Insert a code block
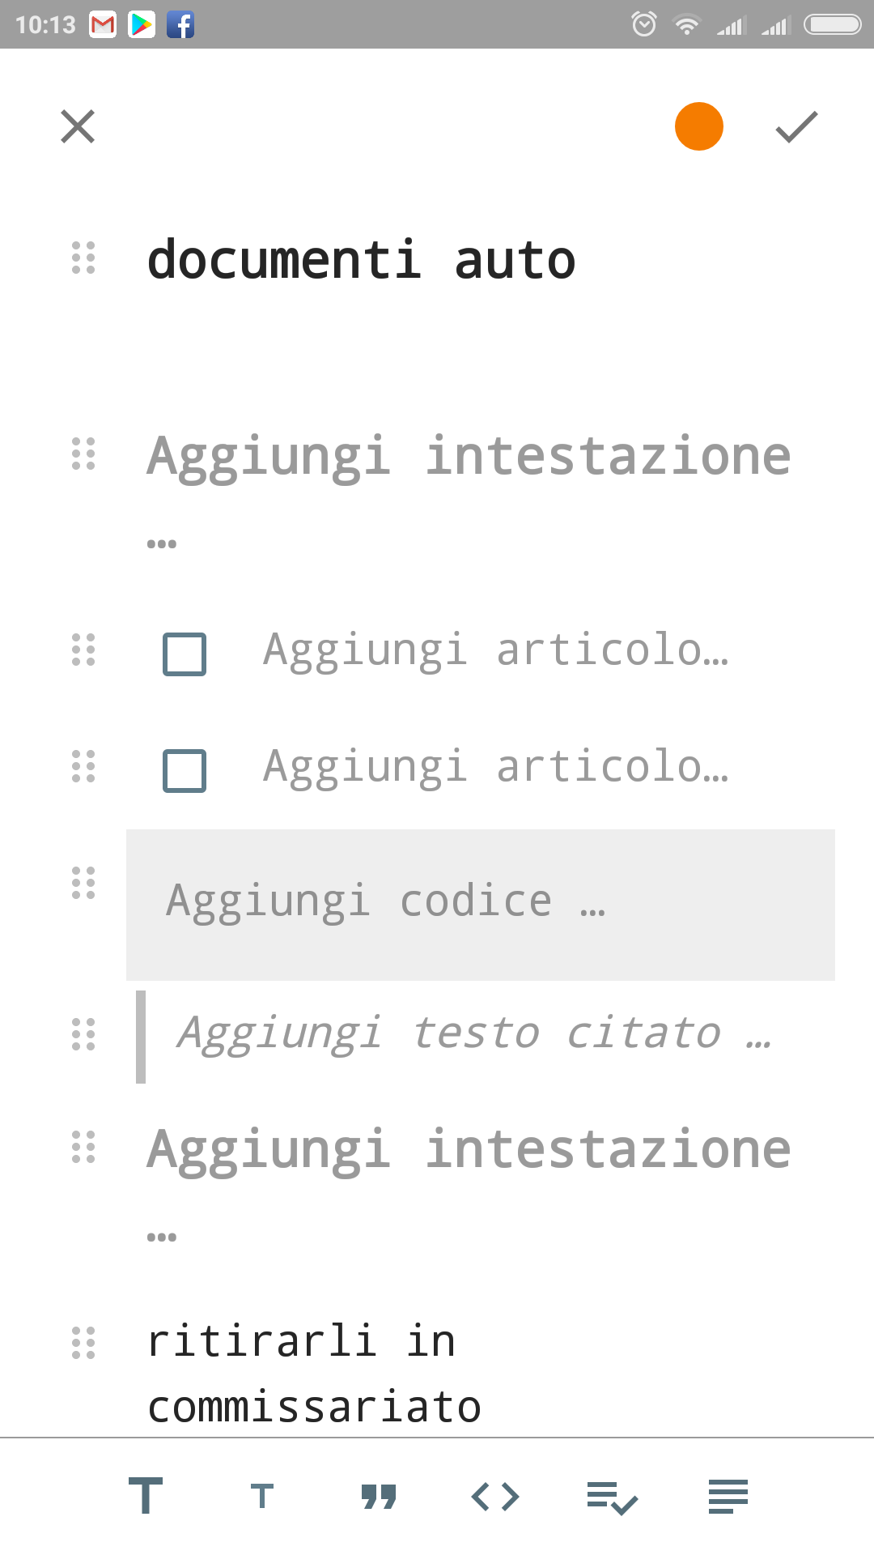874x1555 pixels. [x=495, y=1496]
